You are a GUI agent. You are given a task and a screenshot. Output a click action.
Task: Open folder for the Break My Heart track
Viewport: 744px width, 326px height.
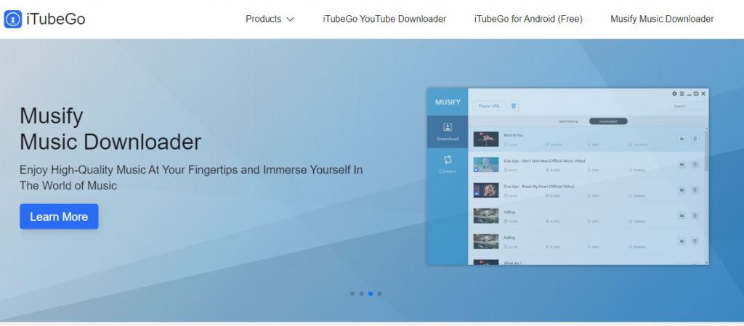[682, 190]
